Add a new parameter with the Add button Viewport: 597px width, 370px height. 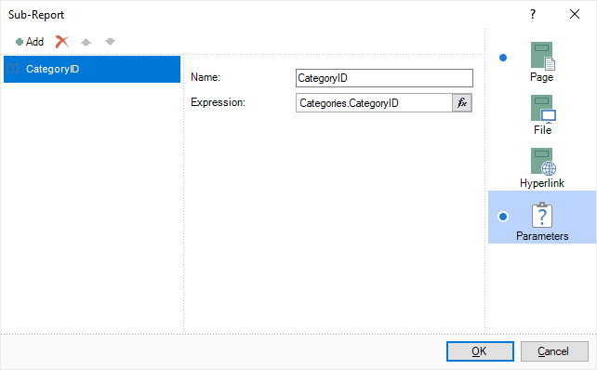tap(30, 42)
